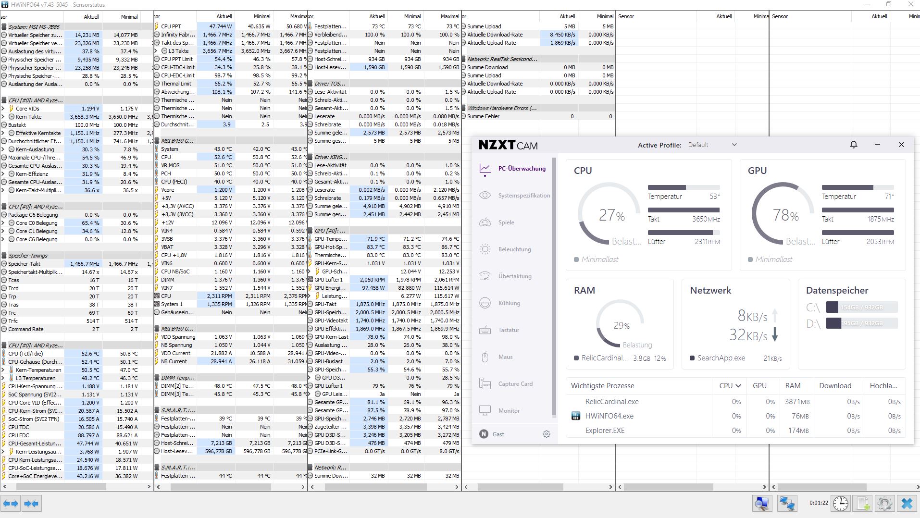Open NZXT CAM notifications bell
Screen dimensions: 920x518
854,145
